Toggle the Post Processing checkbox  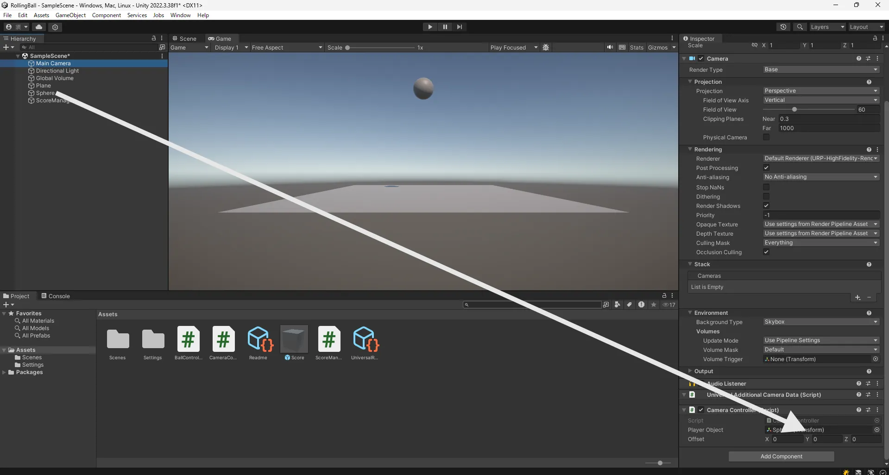[x=766, y=168]
